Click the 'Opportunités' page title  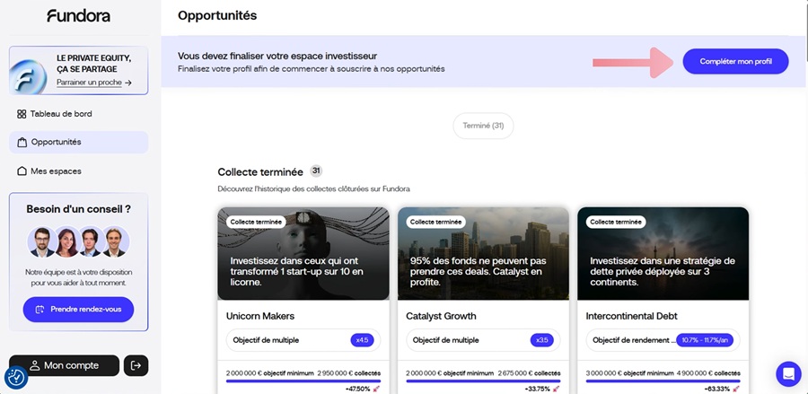(x=217, y=15)
